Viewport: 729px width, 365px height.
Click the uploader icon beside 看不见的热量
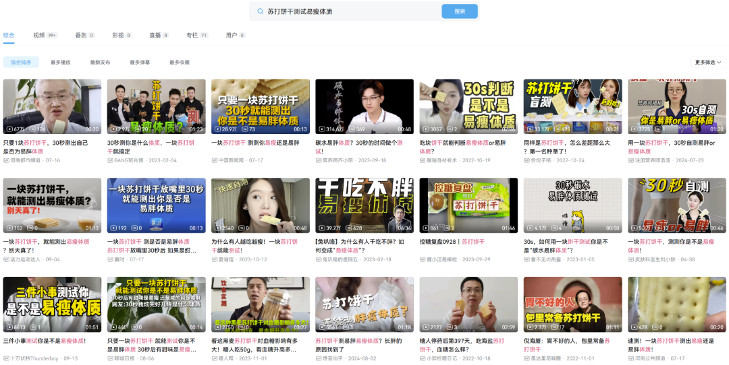tap(526, 259)
